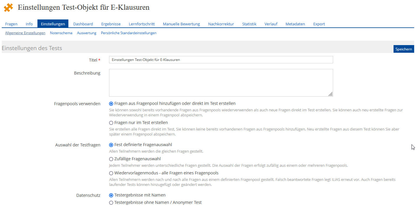
Task: Select 'Fragen aus Fragenpool hinzufügen' radio option
Action: click(111, 104)
